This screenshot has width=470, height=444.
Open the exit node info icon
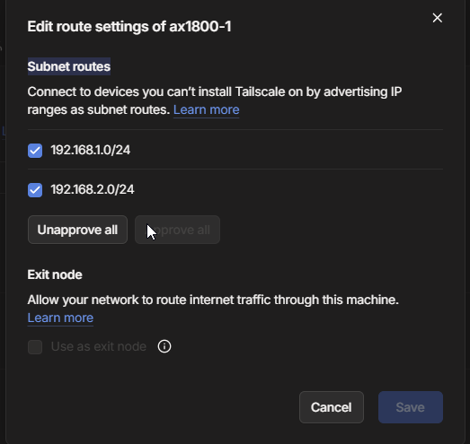pos(164,346)
